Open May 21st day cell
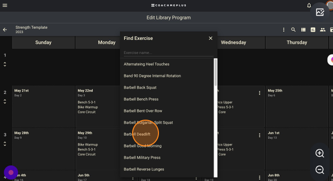333x181 pixels. coord(43,107)
